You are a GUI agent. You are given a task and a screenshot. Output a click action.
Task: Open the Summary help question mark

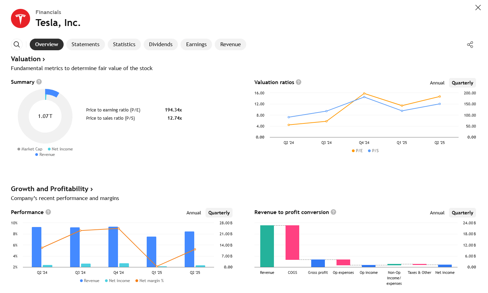point(39,82)
